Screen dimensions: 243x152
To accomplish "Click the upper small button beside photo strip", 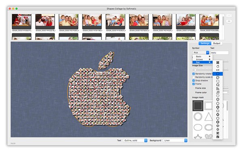I will click(x=229, y=16).
